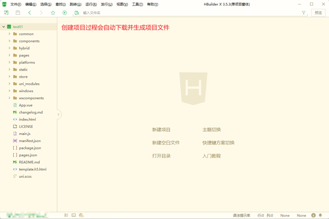Screen dimensions: 329x219
Task: Select pages.json in the file tree
Action: pos(28,155)
